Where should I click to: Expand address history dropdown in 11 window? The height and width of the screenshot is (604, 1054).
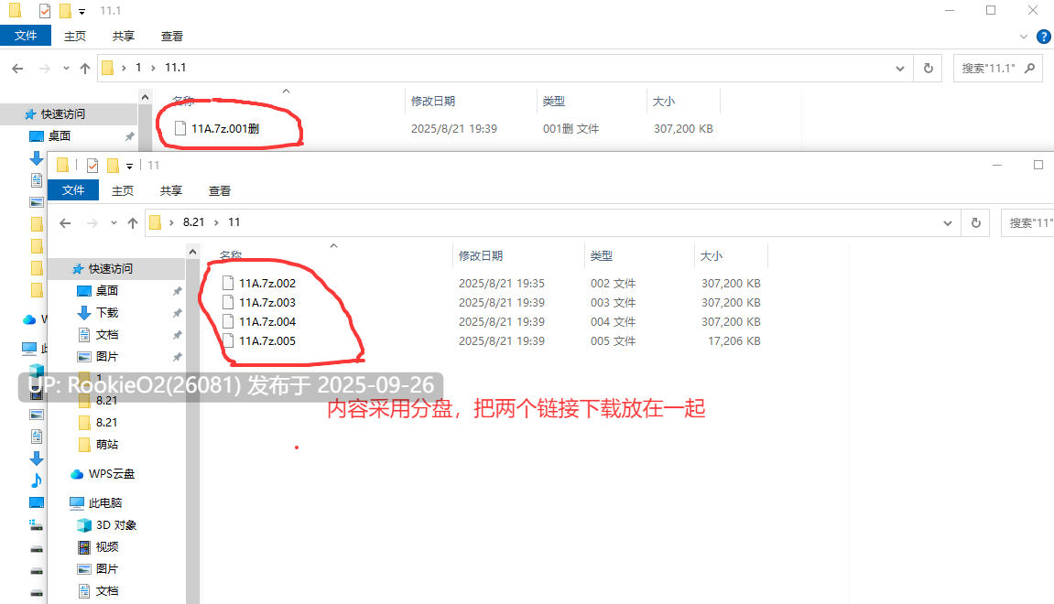coord(948,223)
